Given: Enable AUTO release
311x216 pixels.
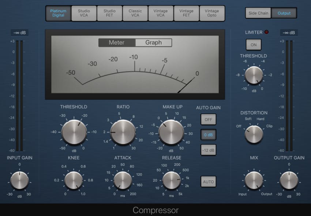Looking at the screenshot, I should (x=208, y=182).
